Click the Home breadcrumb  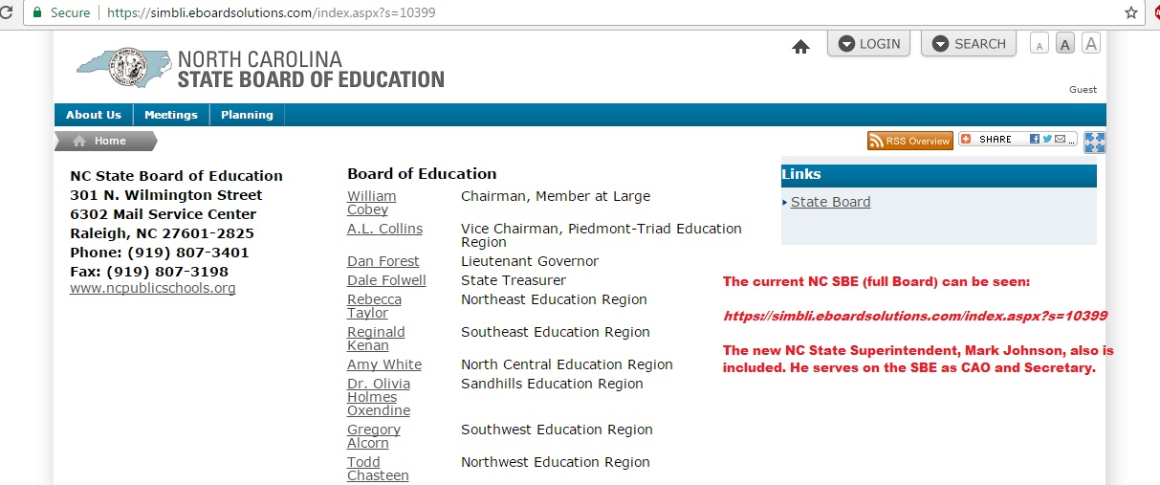tap(110, 141)
